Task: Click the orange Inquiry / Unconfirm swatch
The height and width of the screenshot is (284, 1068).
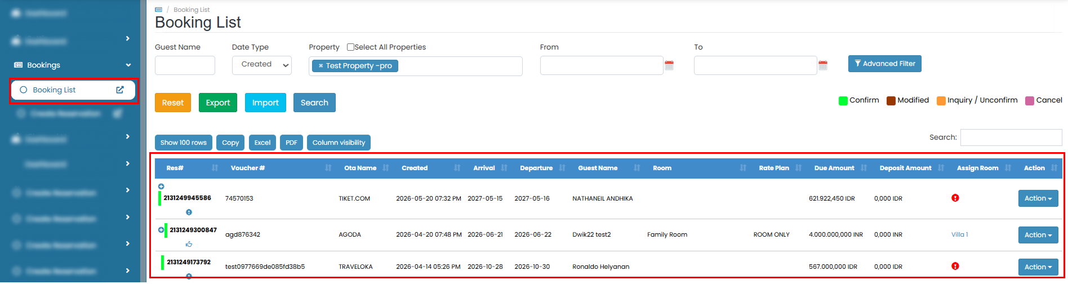Action: tap(941, 101)
